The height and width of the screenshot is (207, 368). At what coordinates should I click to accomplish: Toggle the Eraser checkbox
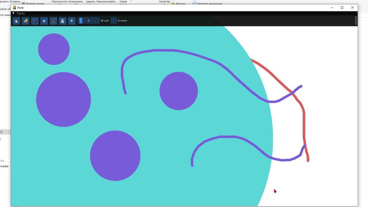coord(114,21)
